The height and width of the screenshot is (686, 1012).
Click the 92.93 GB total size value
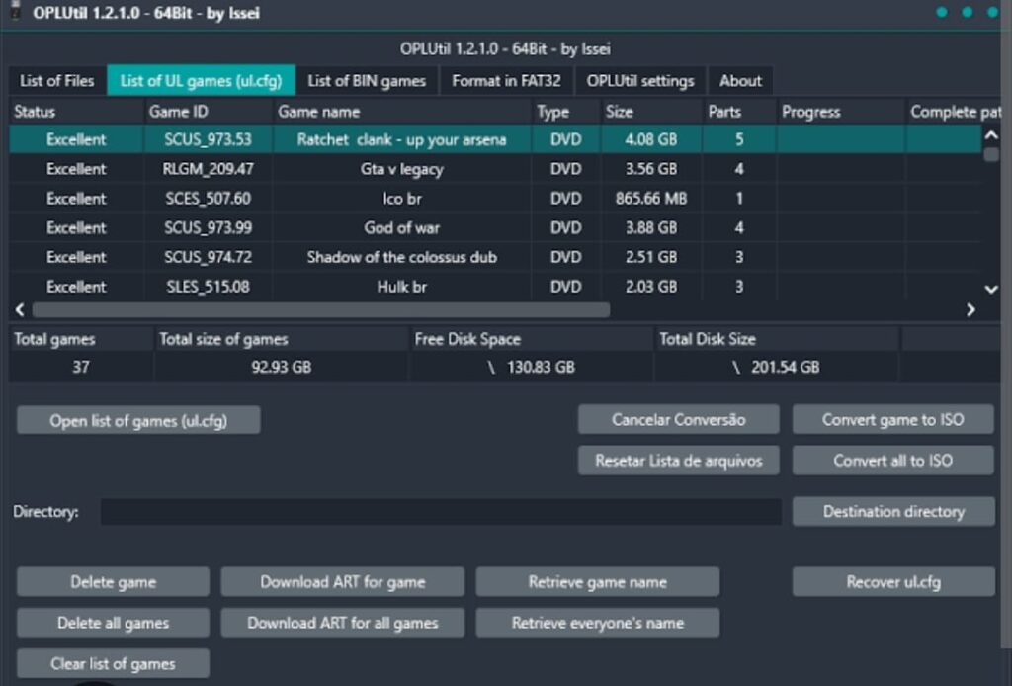pos(282,367)
